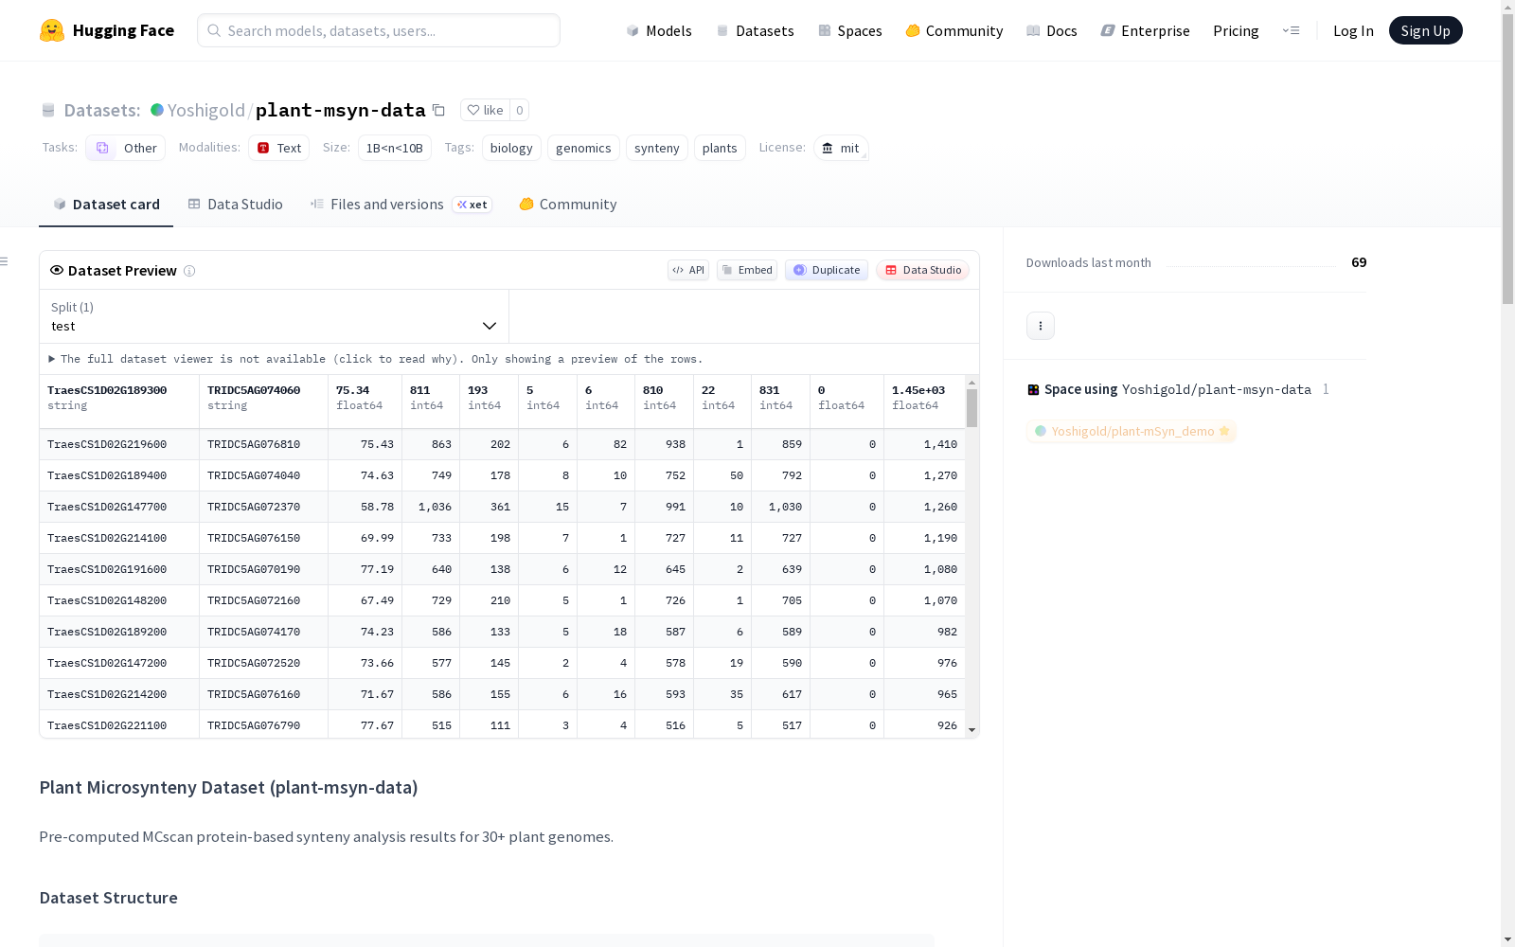
Task: Focus the search models, datasets, users field
Action: [x=379, y=30]
